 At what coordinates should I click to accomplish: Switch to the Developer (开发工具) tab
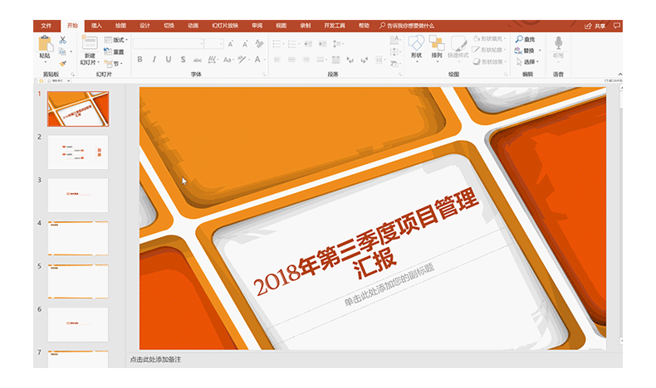tap(335, 26)
